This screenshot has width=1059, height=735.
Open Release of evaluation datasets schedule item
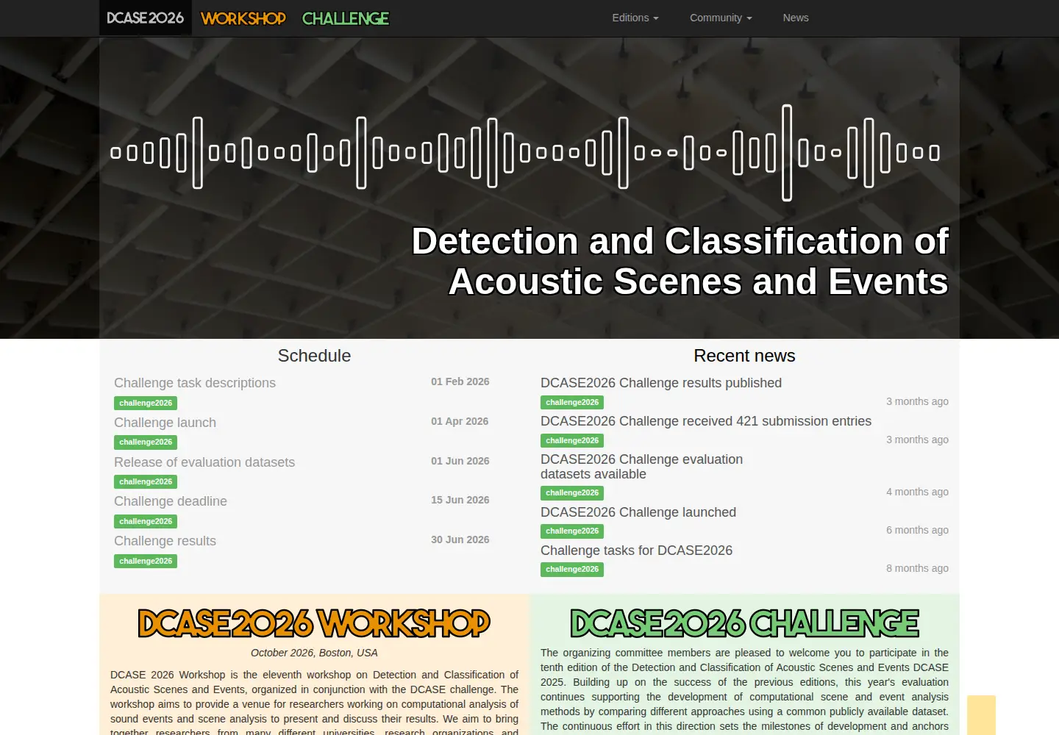point(204,462)
